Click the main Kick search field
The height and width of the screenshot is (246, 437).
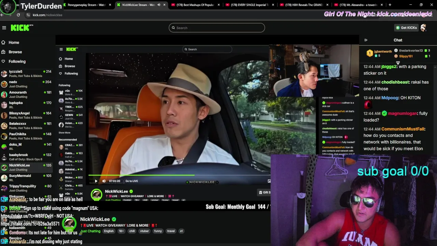click(217, 28)
